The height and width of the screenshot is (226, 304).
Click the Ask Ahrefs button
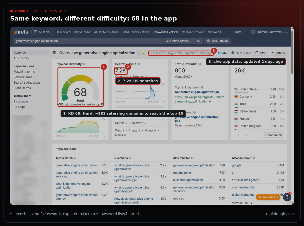268,197
